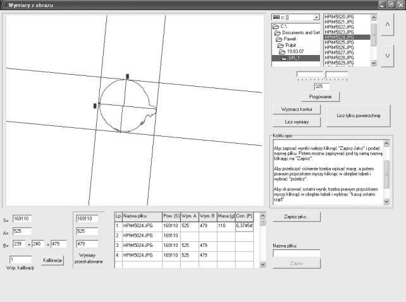This screenshot has width=406, height=302.
Task: Select the Paweł folder
Action: (x=286, y=39)
